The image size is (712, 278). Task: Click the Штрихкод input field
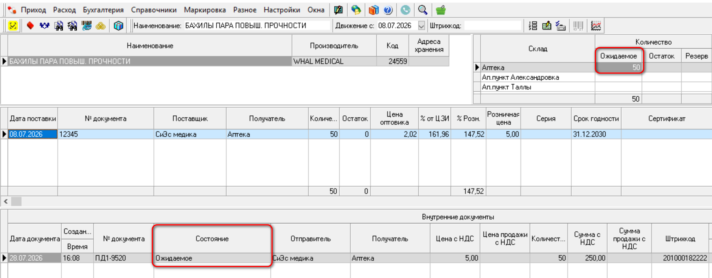(493, 25)
